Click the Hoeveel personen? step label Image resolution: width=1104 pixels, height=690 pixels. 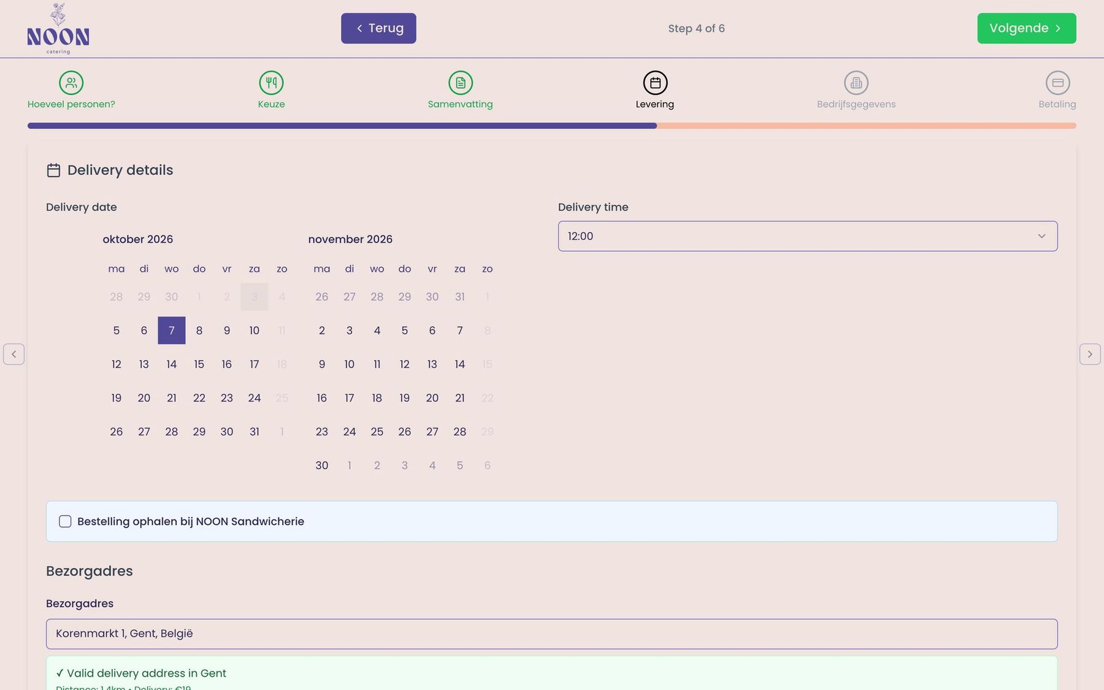pyautogui.click(x=71, y=104)
